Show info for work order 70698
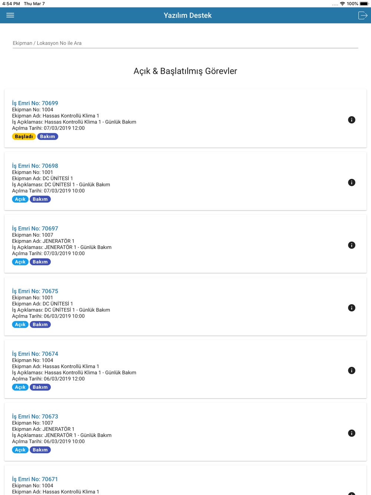 352,183
